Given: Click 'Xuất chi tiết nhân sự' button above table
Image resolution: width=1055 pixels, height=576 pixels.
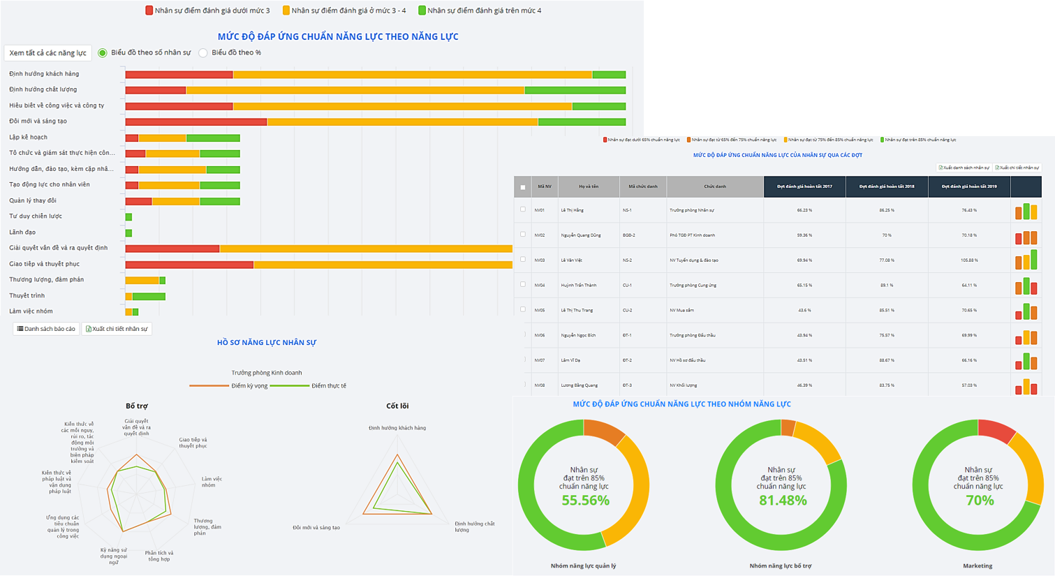Looking at the screenshot, I should (1017, 168).
